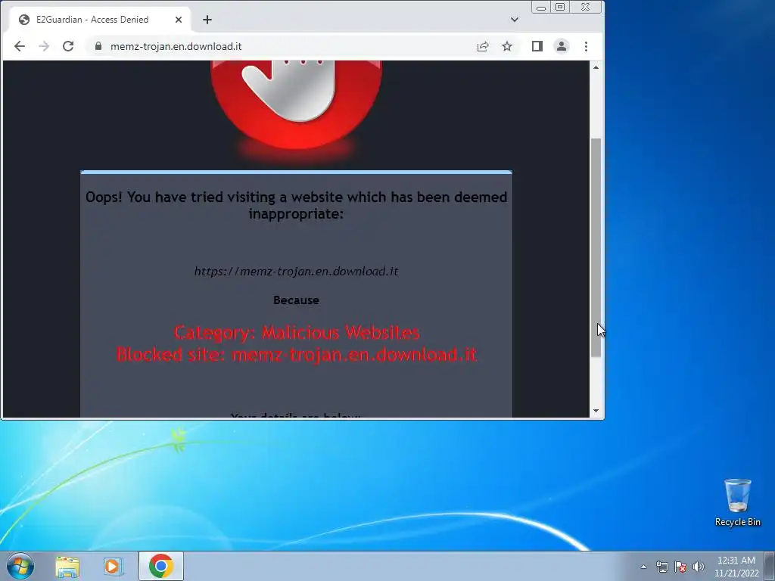The image size is (775, 581).
Task: Go back with Chrome's back arrow
Action: point(19,46)
